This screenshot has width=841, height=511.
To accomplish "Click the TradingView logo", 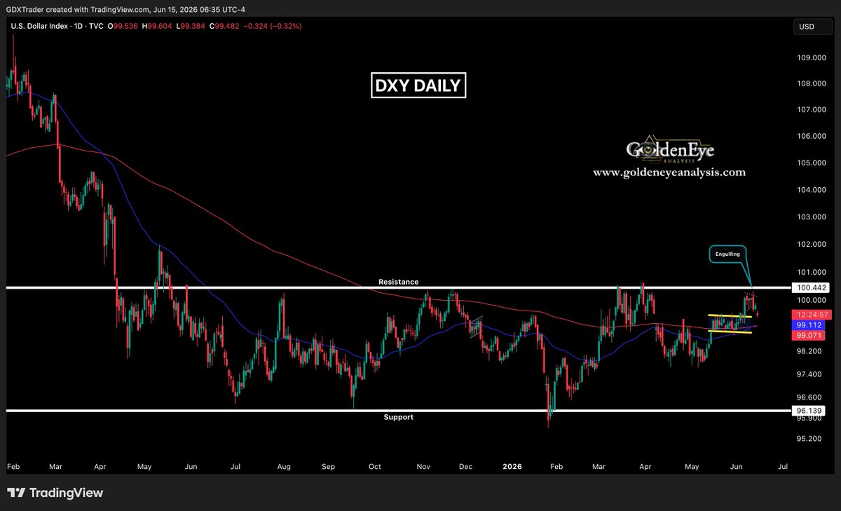I will point(55,493).
